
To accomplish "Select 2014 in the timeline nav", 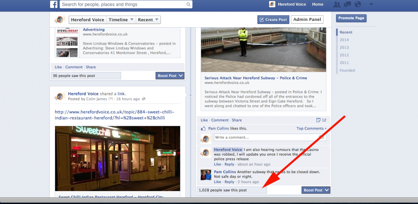I will (x=344, y=40).
